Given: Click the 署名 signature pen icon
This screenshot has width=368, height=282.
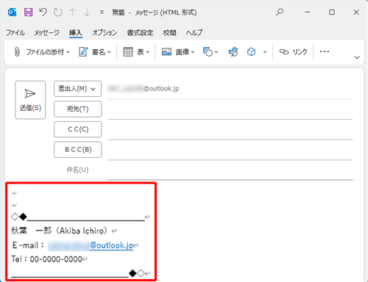Looking at the screenshot, I should [83, 52].
